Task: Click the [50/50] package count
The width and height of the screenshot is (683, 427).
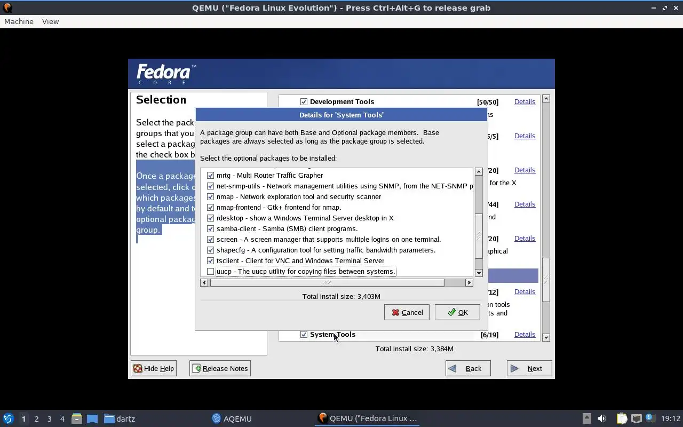Action: (488, 102)
